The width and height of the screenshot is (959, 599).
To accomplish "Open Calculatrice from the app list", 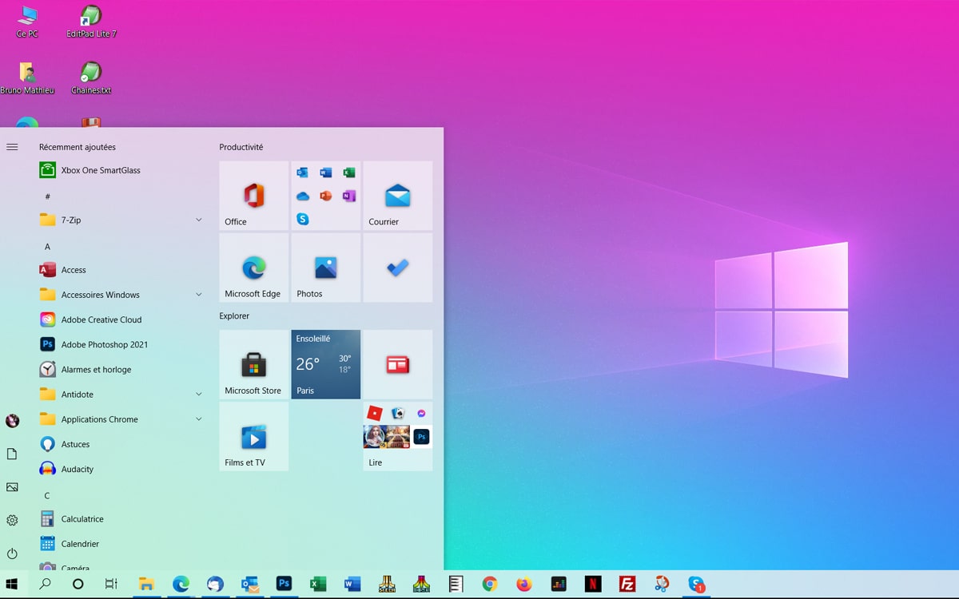I will [121, 519].
